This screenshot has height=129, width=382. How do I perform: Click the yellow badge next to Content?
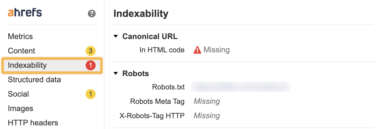pos(90,51)
